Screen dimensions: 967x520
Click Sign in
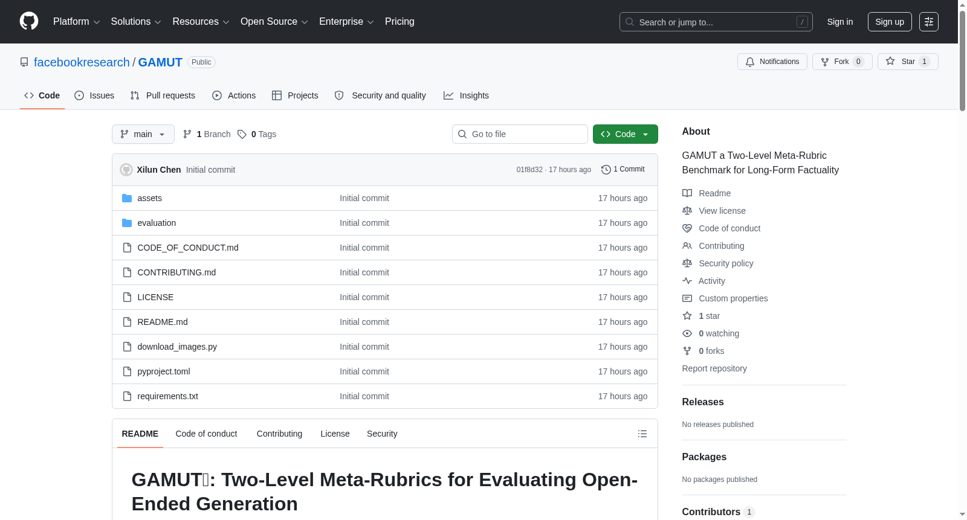[x=840, y=22]
